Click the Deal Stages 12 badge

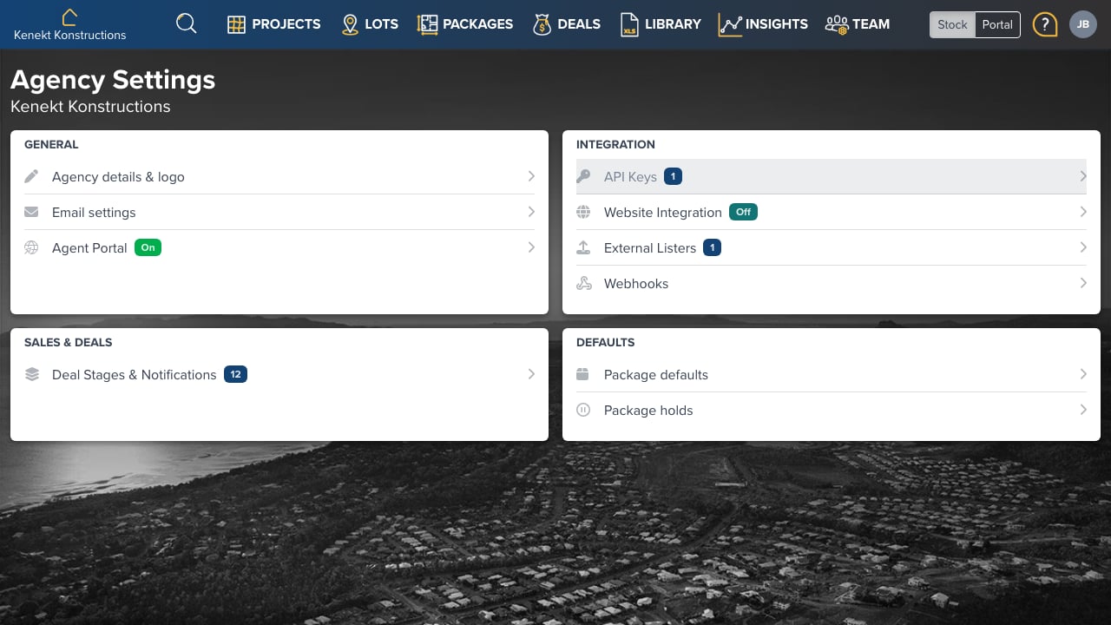[x=235, y=374]
